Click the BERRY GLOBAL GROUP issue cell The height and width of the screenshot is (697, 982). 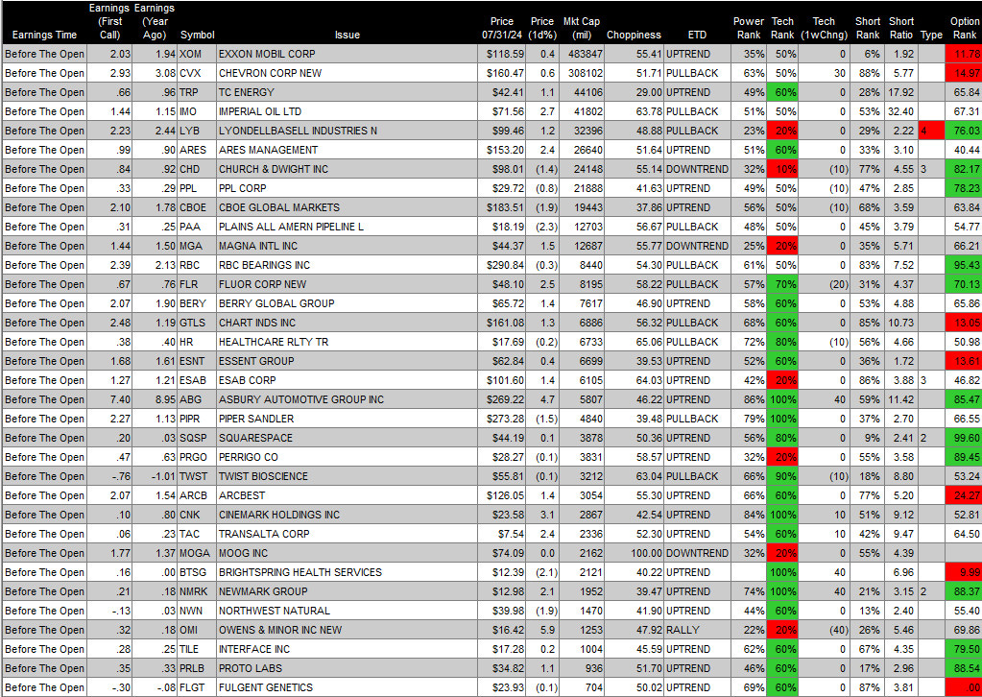click(347, 303)
